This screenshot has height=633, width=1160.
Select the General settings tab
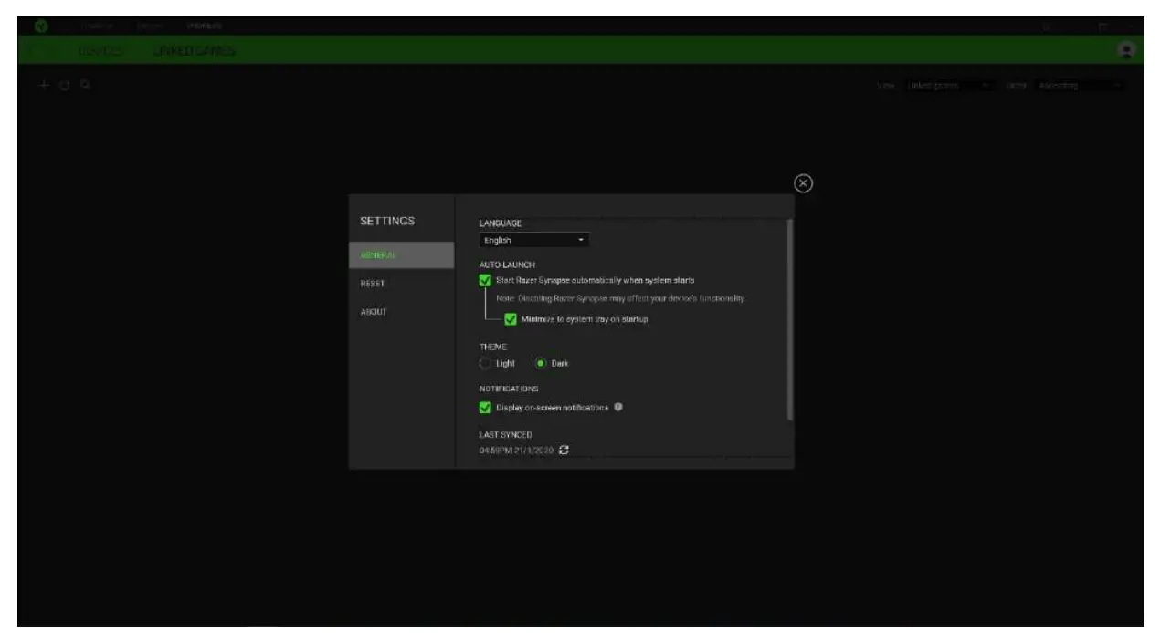(401, 254)
